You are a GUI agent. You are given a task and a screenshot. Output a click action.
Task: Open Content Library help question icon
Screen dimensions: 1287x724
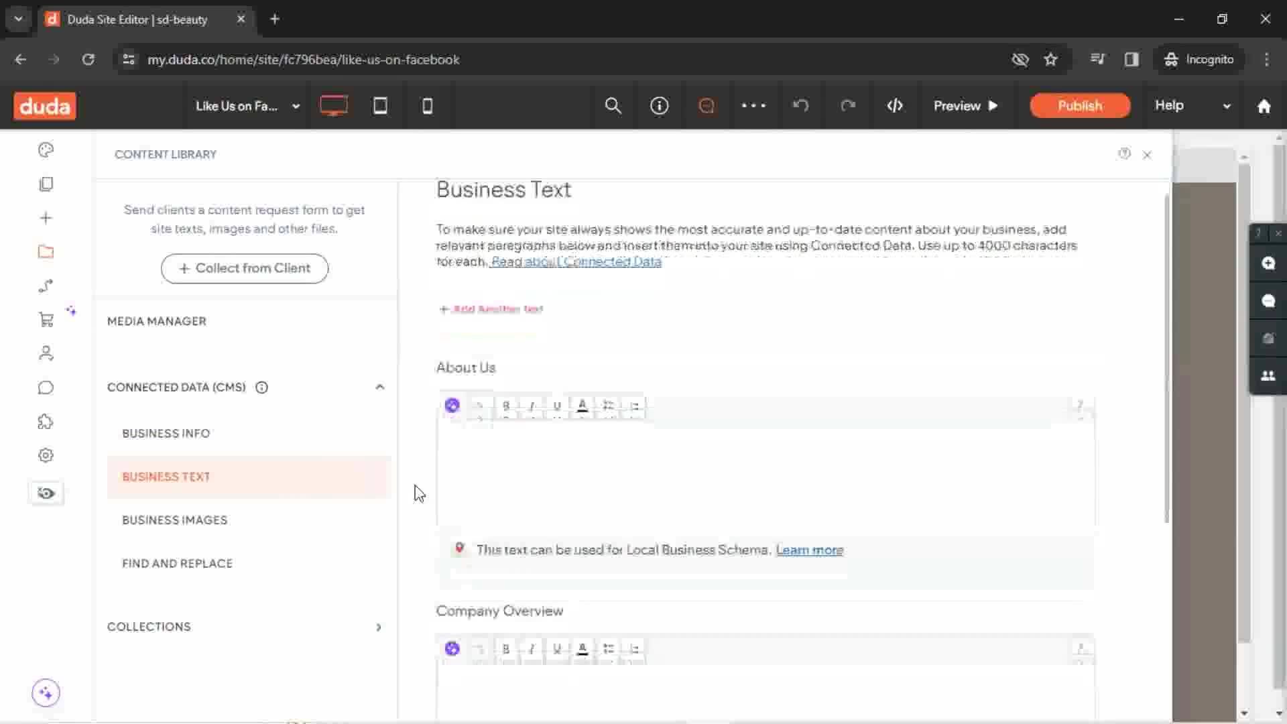point(1125,154)
